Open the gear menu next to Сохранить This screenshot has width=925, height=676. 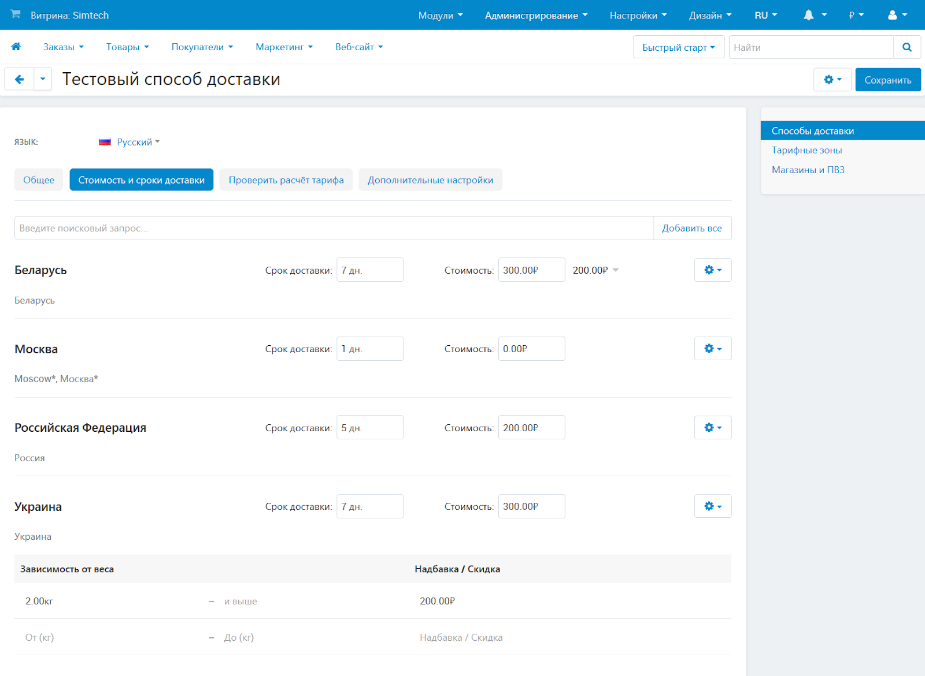coord(832,80)
